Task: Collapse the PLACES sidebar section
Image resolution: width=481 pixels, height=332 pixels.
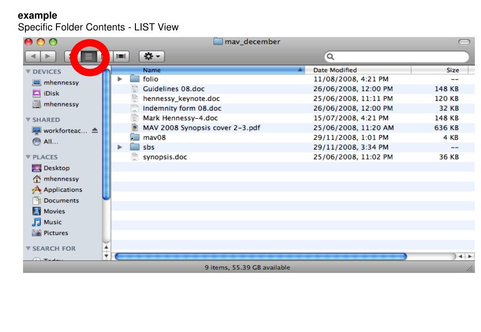Action: 28,157
